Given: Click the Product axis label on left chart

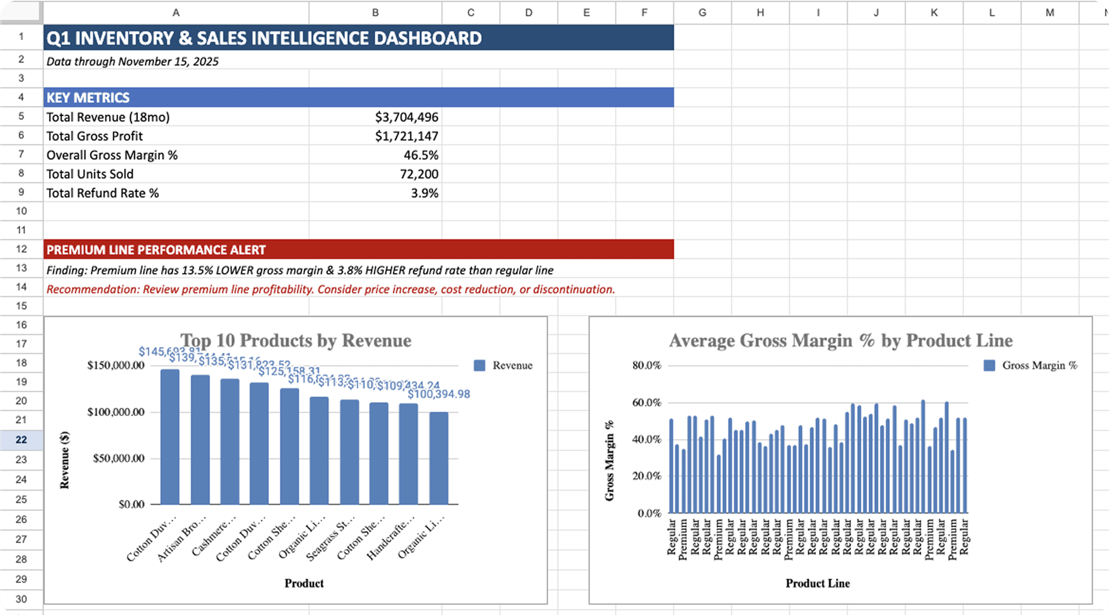Looking at the screenshot, I should click(303, 583).
